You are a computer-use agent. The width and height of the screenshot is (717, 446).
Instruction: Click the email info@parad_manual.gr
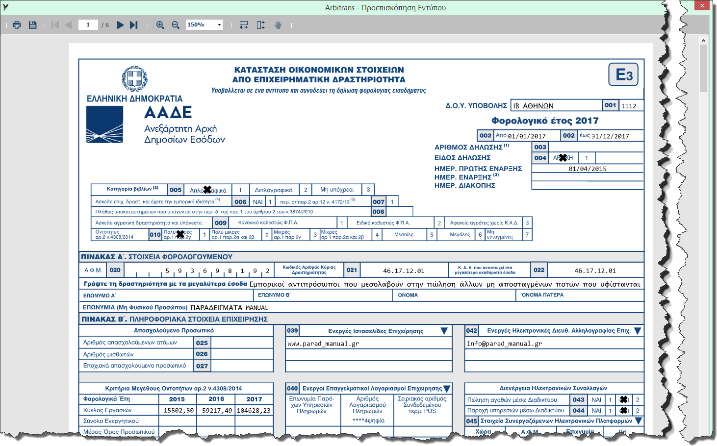[504, 344]
